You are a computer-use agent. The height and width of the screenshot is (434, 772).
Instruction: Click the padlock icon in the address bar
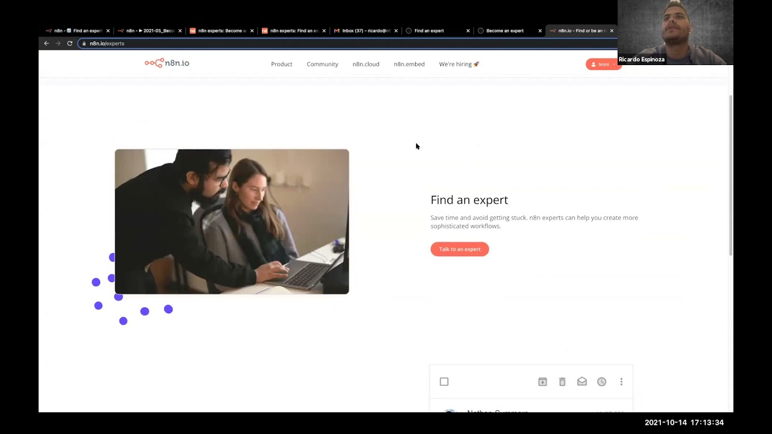[84, 43]
